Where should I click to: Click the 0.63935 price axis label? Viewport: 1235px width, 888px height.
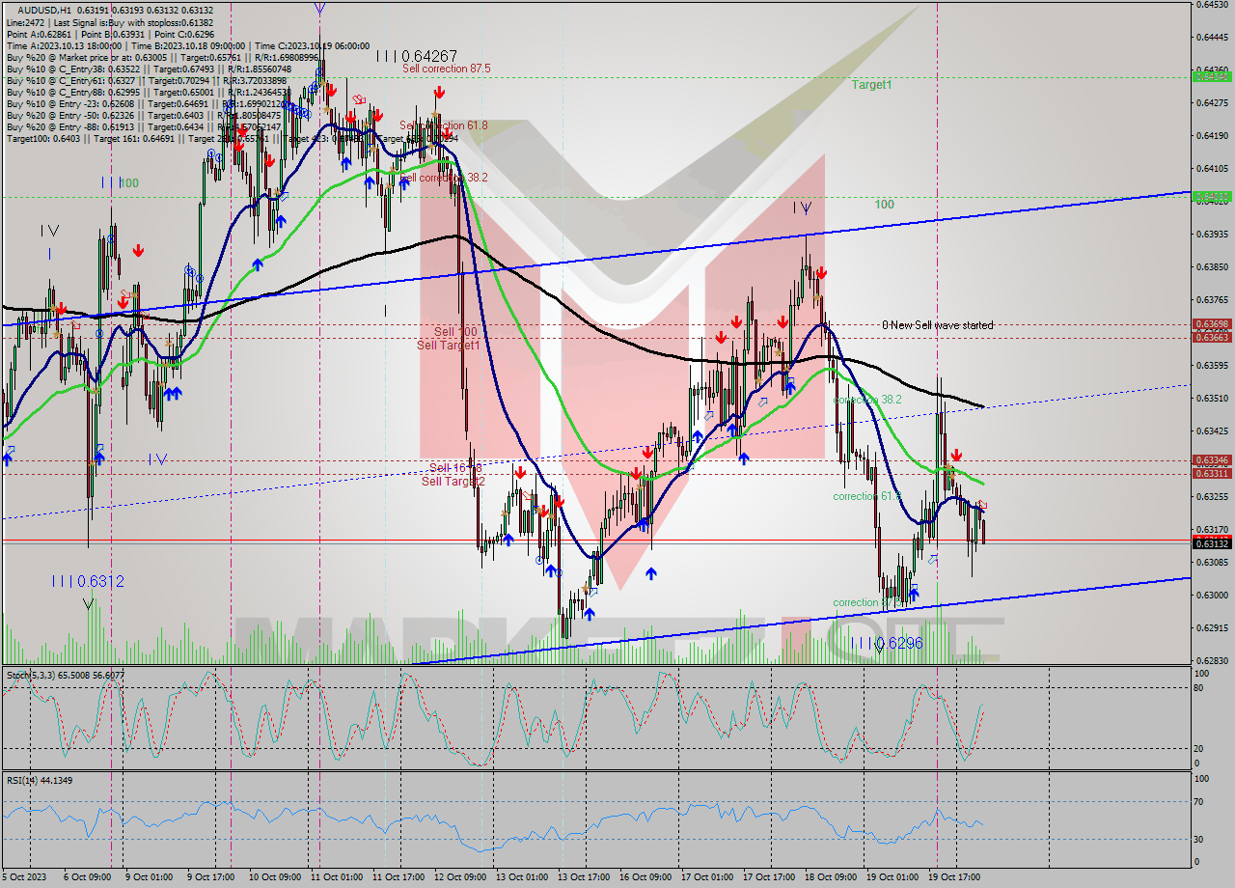coord(1212,234)
